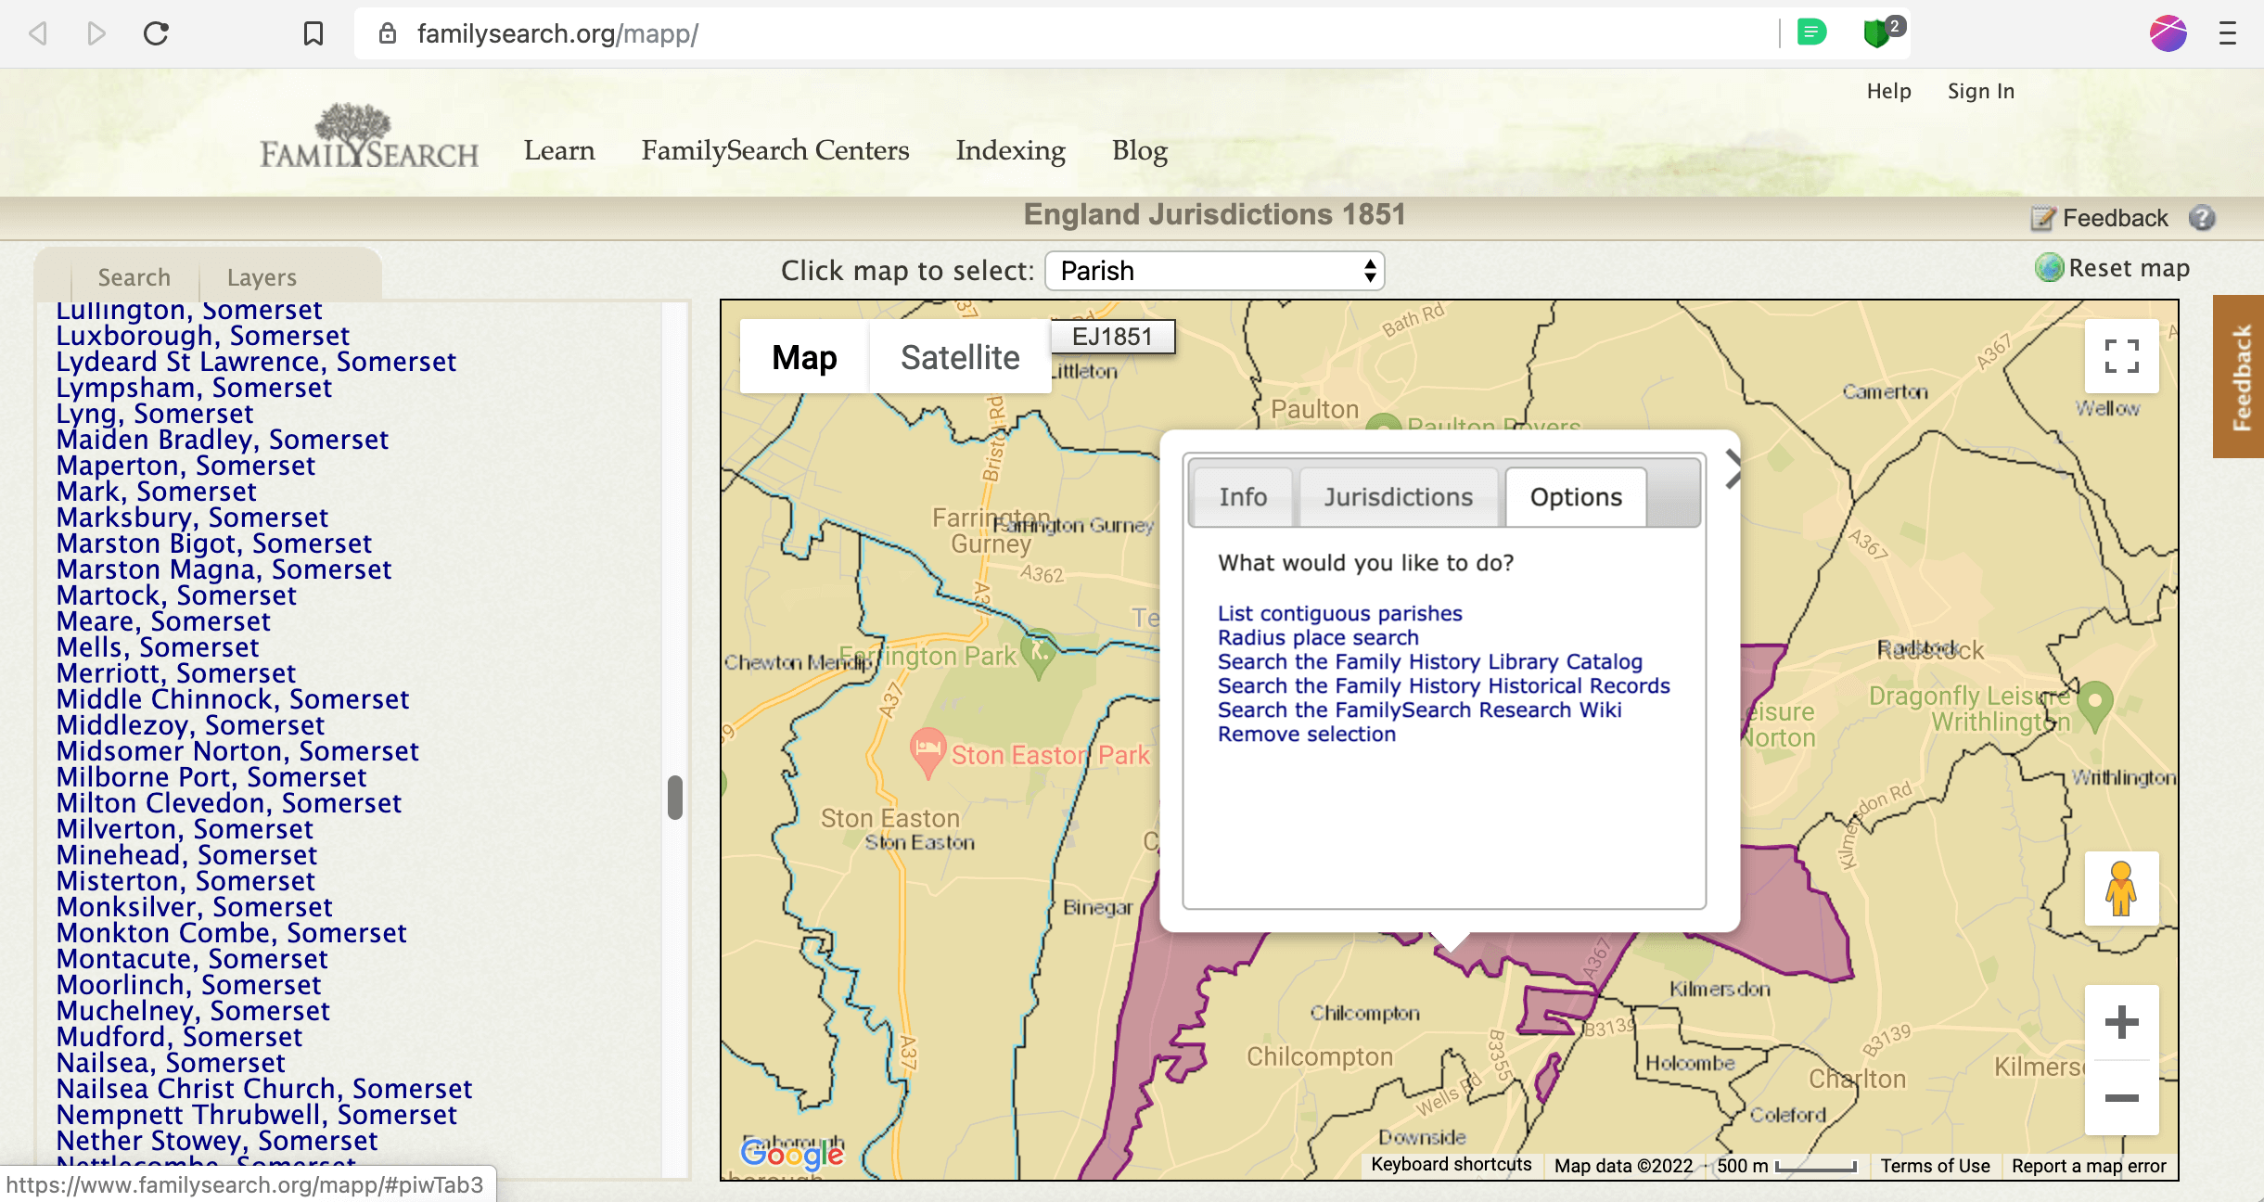Close the info popup with arrow
Image resolution: width=2264 pixels, height=1202 pixels.
[x=1732, y=468]
